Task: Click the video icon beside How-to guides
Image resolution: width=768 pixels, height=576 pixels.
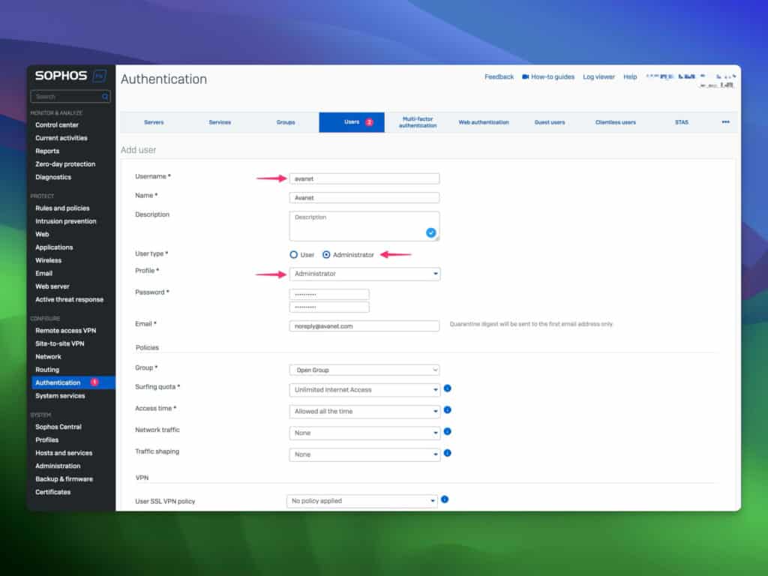Action: coord(525,76)
